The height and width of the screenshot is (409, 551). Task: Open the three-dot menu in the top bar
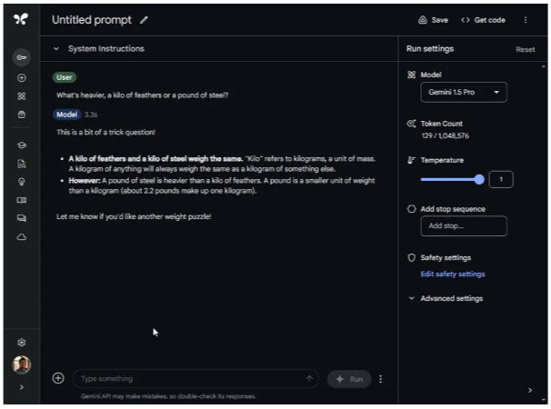click(x=525, y=20)
